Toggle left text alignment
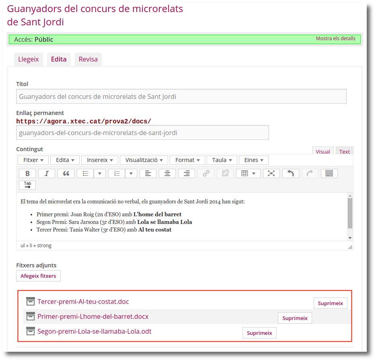 coord(148,173)
